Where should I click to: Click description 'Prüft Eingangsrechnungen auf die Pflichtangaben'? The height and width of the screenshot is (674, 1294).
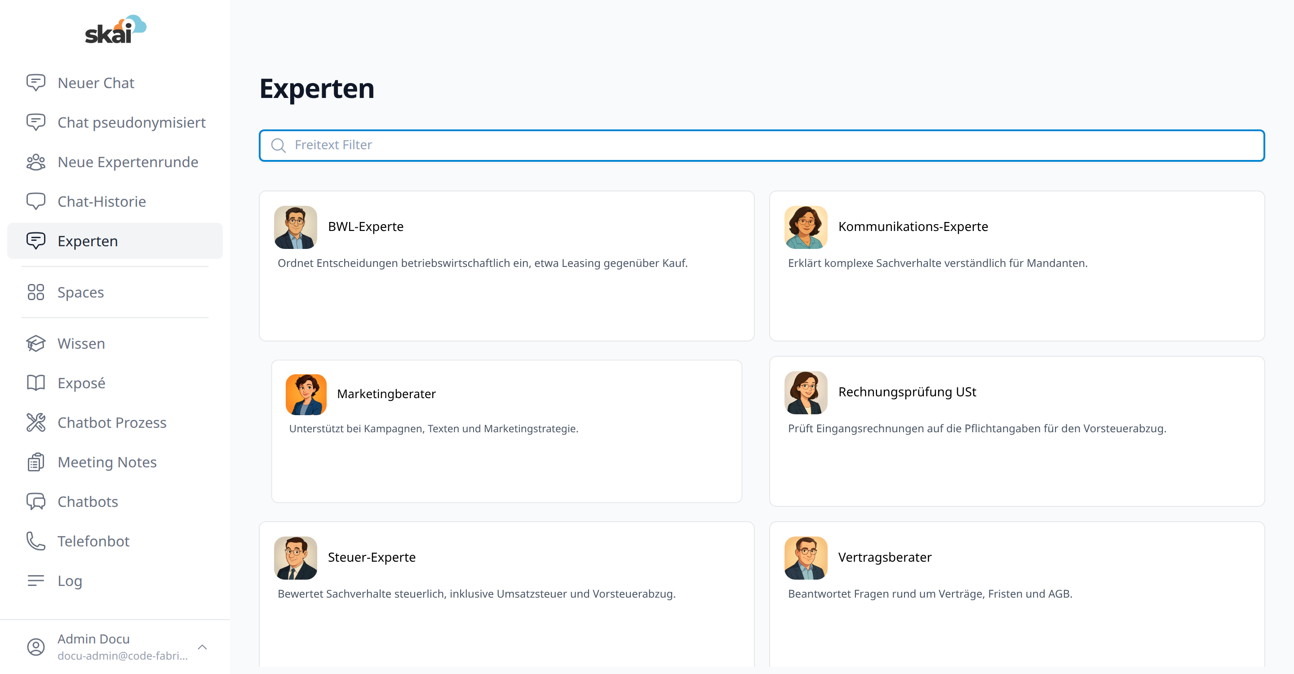pyautogui.click(x=976, y=428)
